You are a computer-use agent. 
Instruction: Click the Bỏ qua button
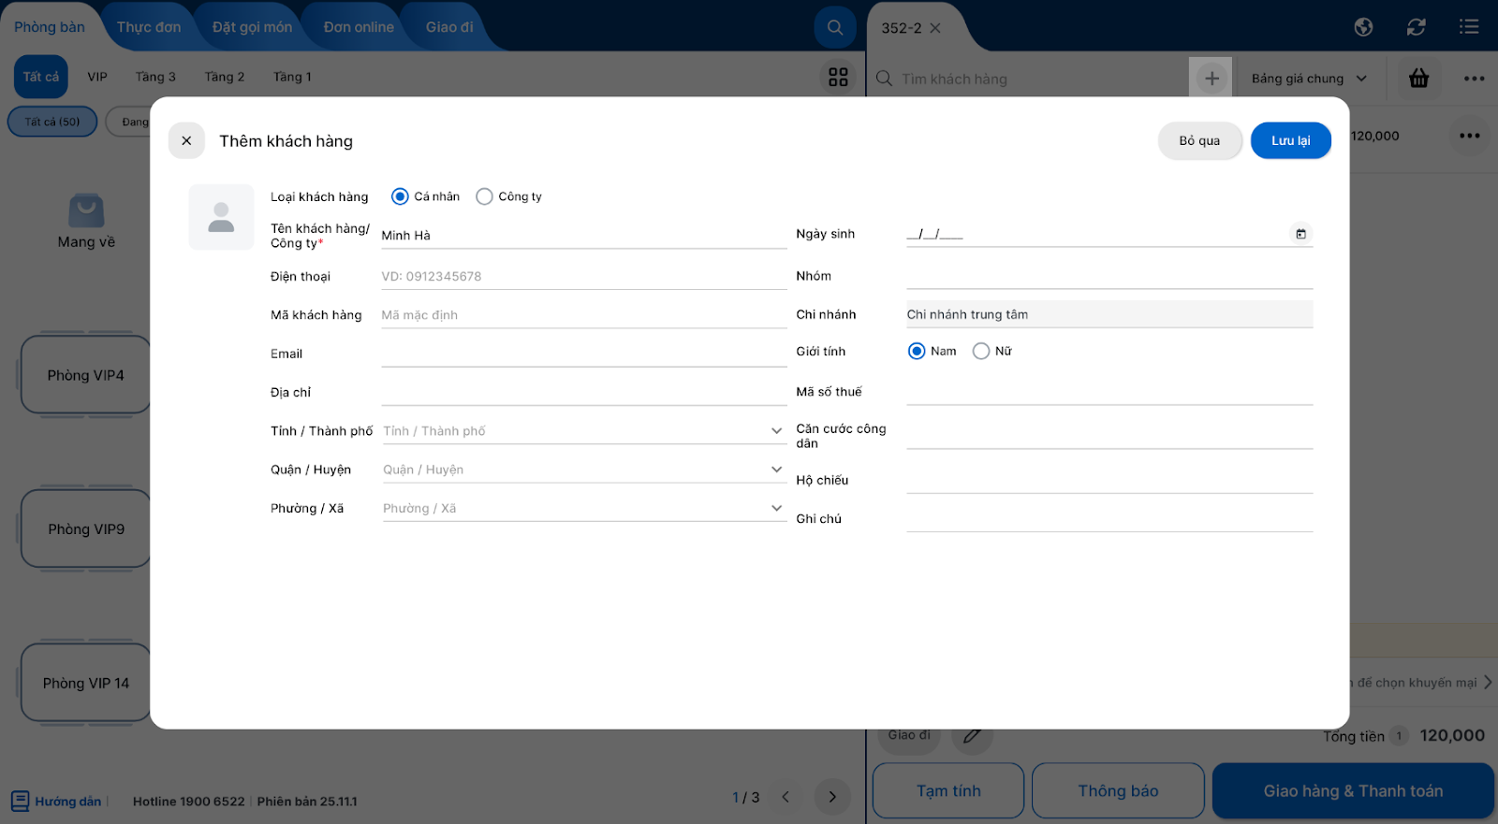point(1199,141)
